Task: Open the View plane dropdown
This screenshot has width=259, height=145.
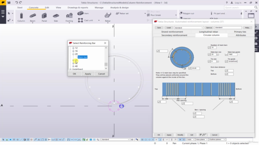Action: (x=202, y=140)
